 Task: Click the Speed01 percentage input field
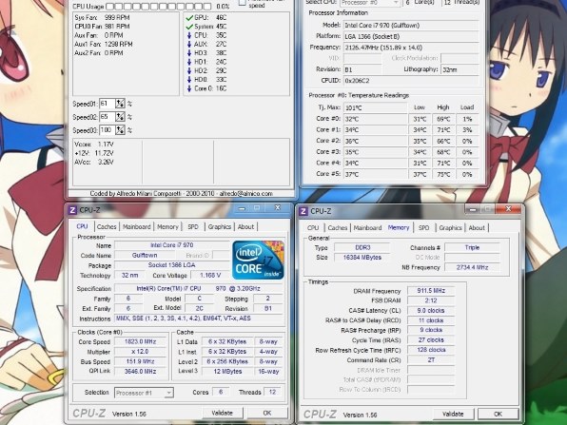[x=108, y=104]
